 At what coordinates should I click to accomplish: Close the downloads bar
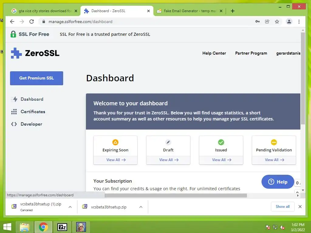point(300,207)
